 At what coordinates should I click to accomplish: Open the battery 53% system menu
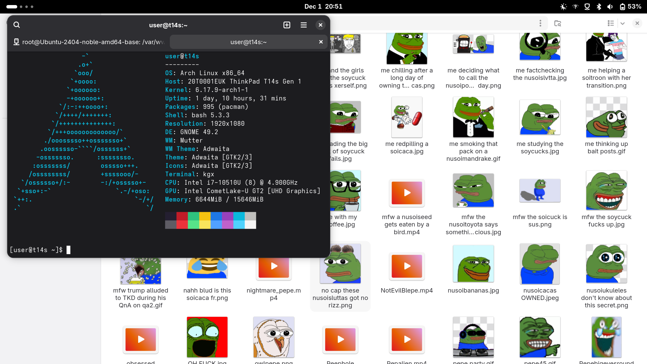[630, 7]
